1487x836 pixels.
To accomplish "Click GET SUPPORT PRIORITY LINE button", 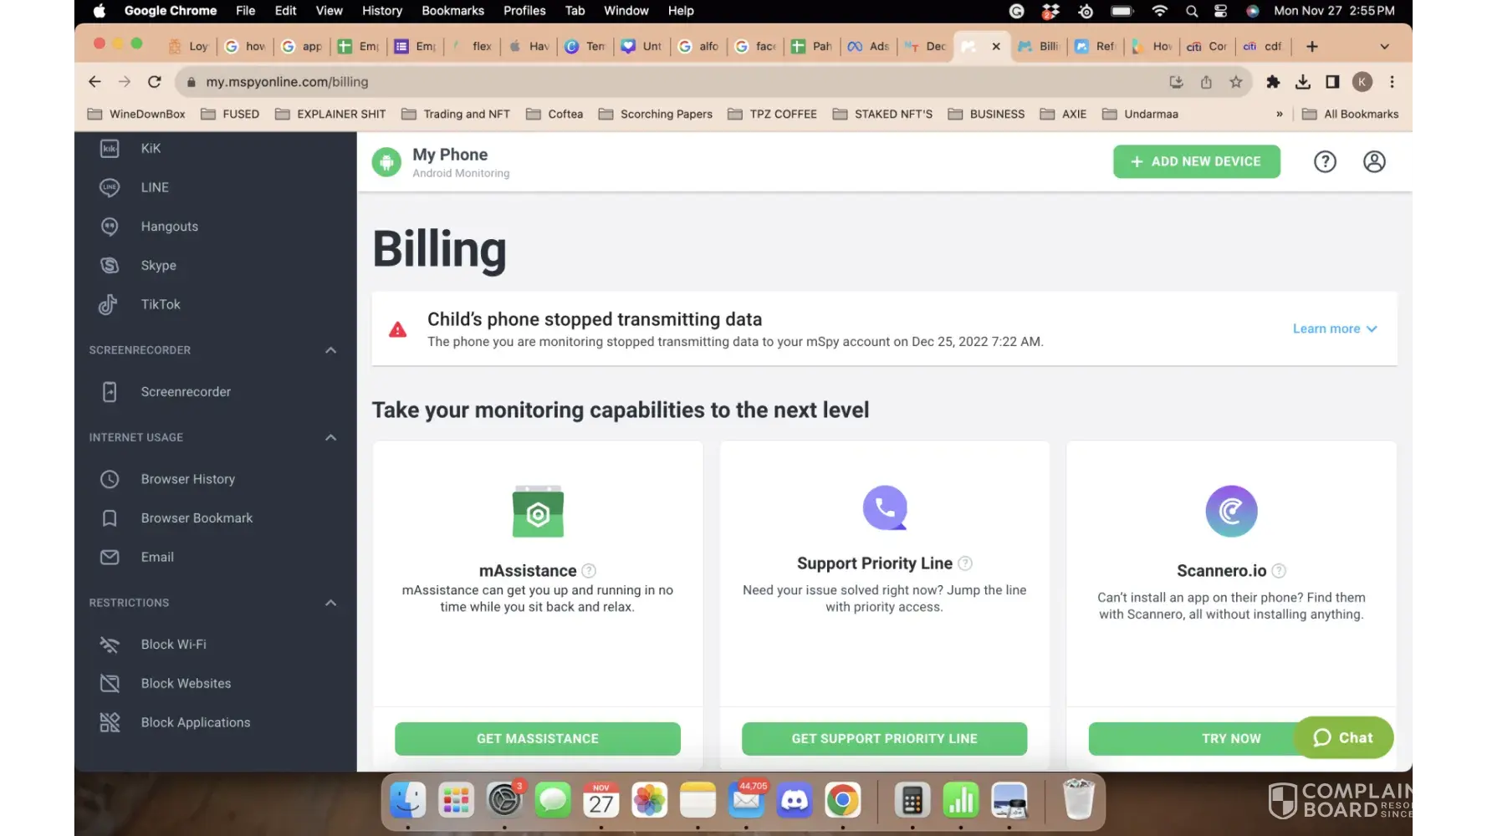I will point(884,739).
